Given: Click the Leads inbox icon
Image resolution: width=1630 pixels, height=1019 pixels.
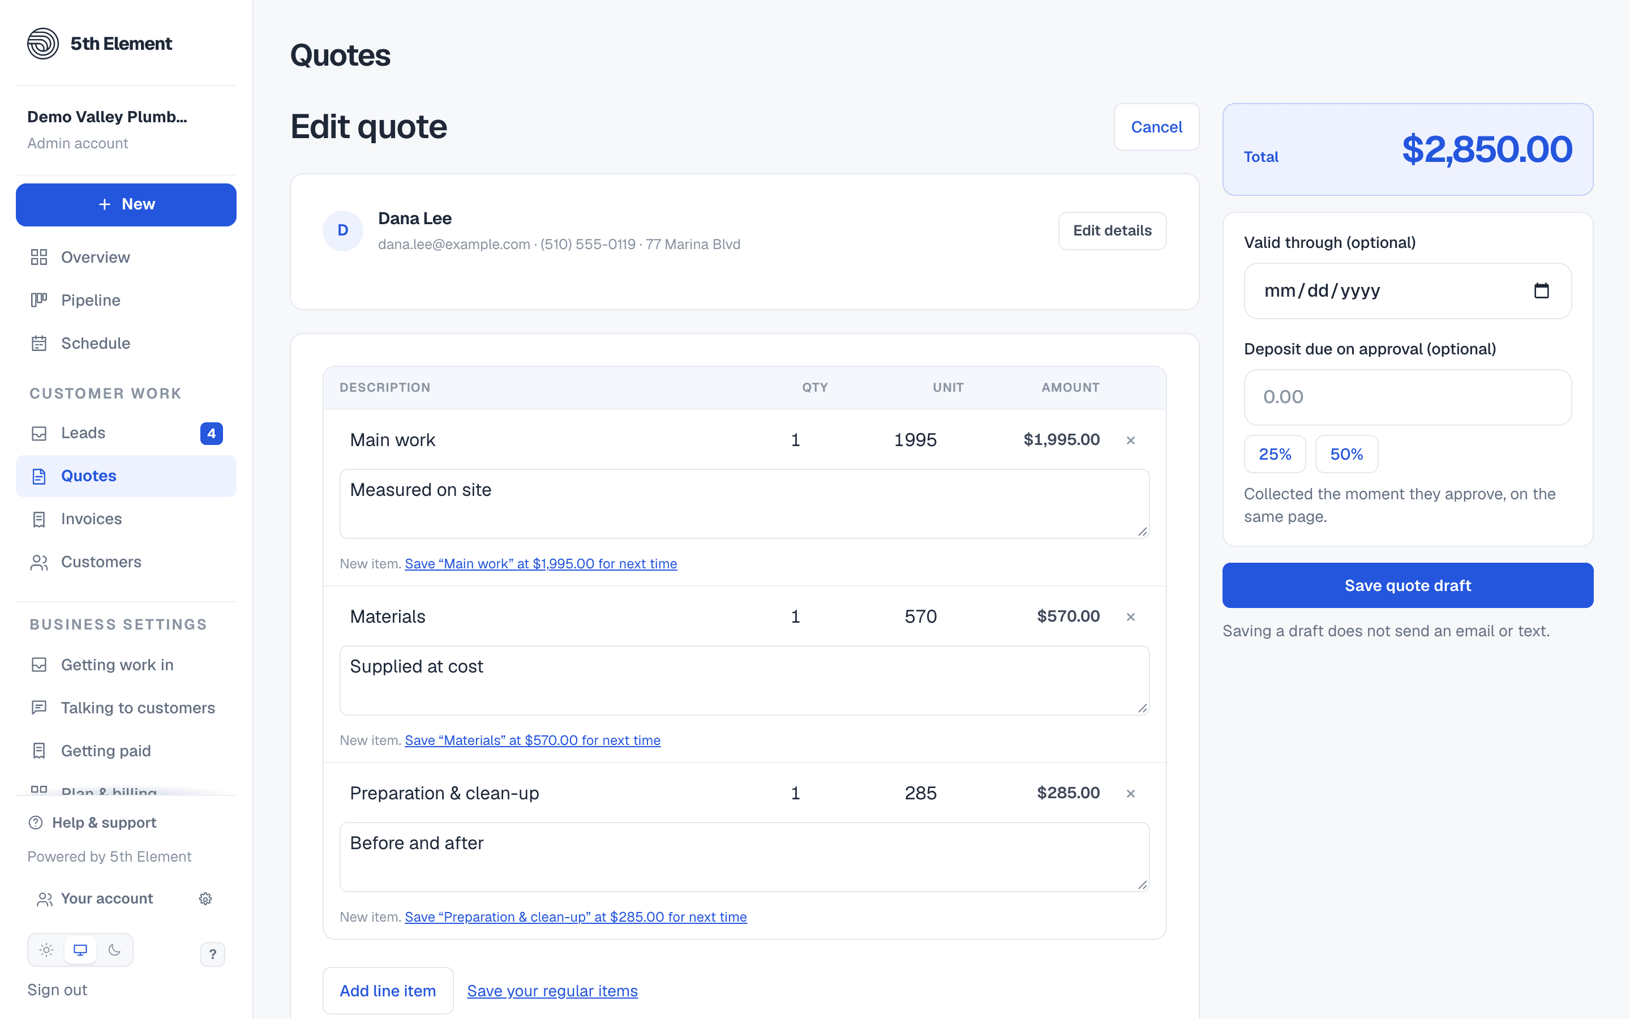Looking at the screenshot, I should click(x=39, y=433).
